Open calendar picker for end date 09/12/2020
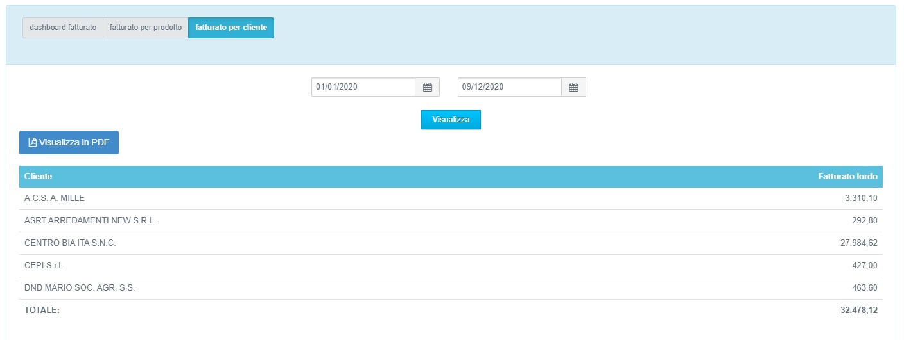This screenshot has width=904, height=340. (x=574, y=87)
